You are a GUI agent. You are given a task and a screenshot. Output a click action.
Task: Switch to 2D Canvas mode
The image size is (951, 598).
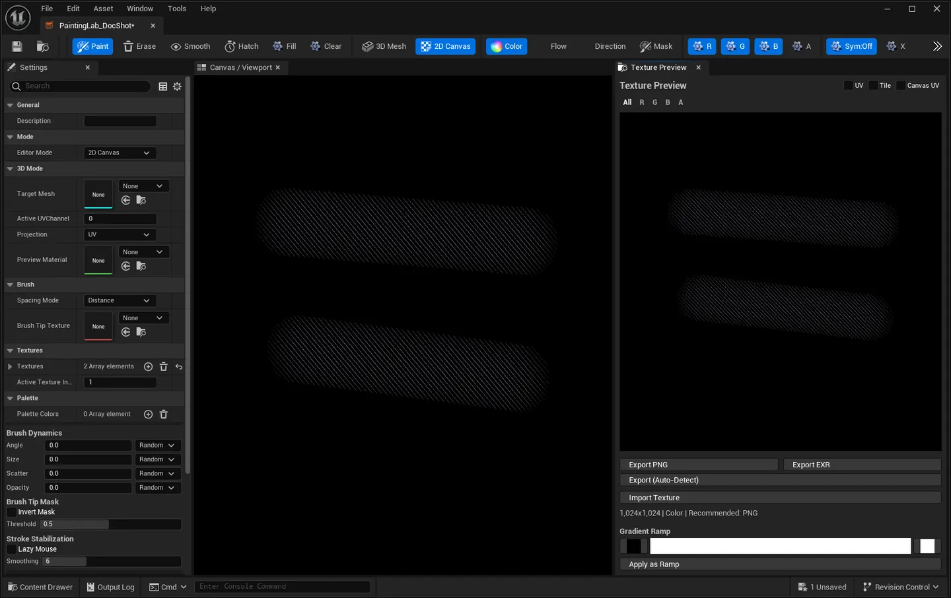coord(446,46)
